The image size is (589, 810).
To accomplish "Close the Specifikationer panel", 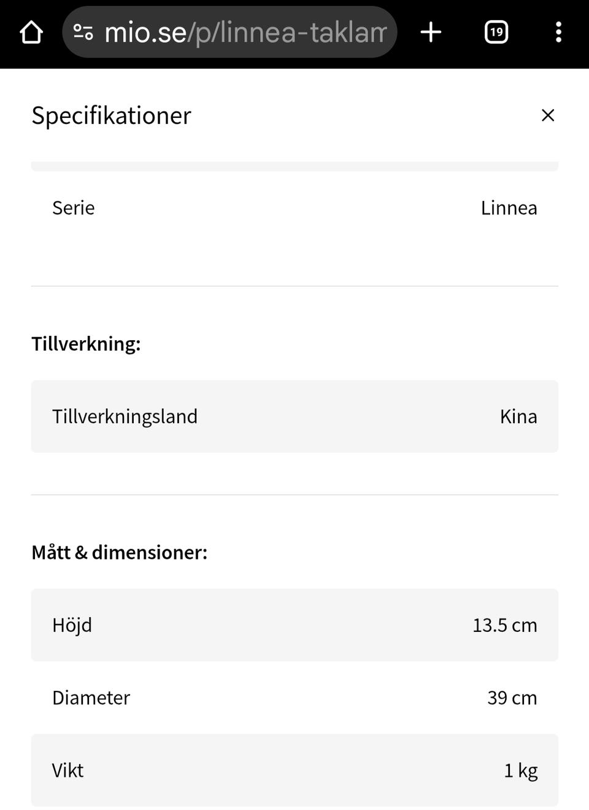I will coord(547,115).
